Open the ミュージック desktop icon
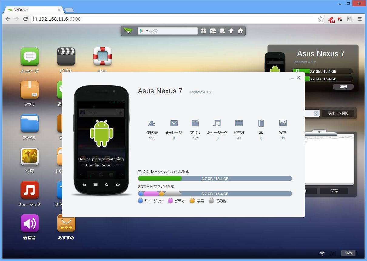 (x=30, y=190)
